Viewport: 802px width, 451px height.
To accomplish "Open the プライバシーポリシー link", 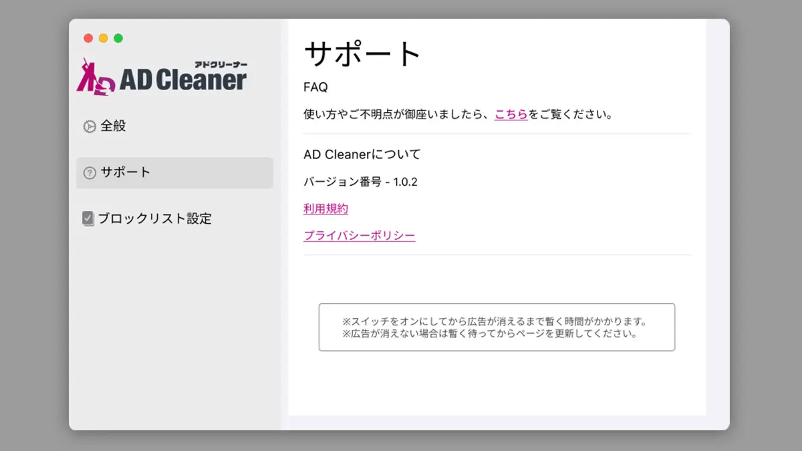I will [359, 235].
